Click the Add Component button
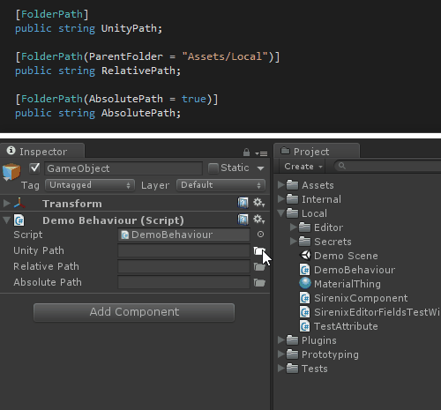The height and width of the screenshot is (410, 441). [134, 312]
